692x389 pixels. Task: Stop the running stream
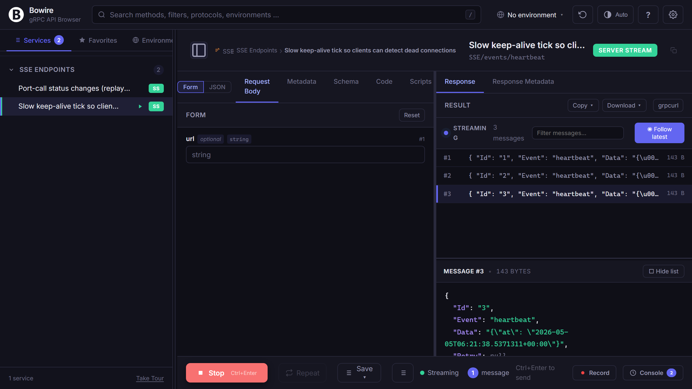coord(227,373)
